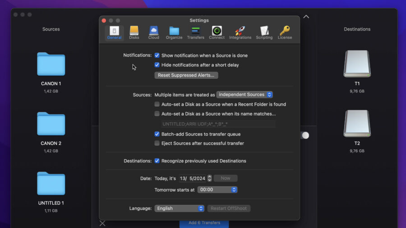
Task: Open the Scripting settings pane
Action: [x=264, y=32]
